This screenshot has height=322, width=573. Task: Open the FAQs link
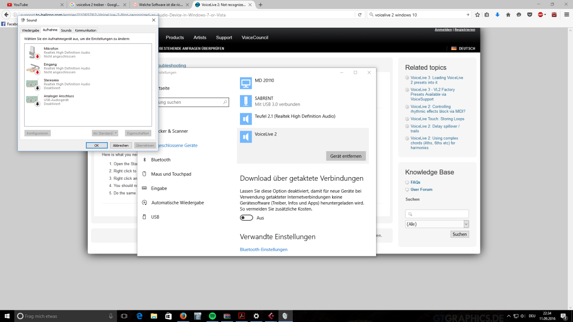click(x=415, y=182)
